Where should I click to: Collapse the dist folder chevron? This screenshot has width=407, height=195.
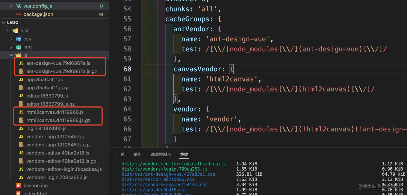[8, 31]
